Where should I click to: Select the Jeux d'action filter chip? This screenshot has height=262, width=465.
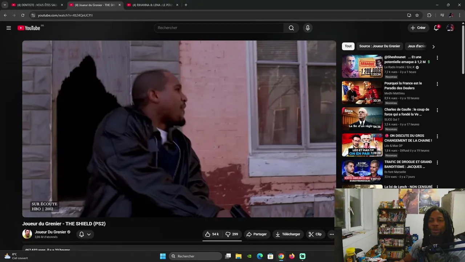pos(417,46)
